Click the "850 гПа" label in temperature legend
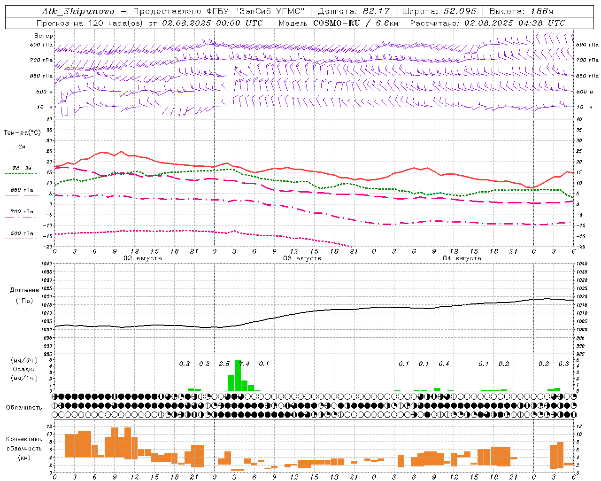Screen dimensions: 601x481 click(22, 190)
